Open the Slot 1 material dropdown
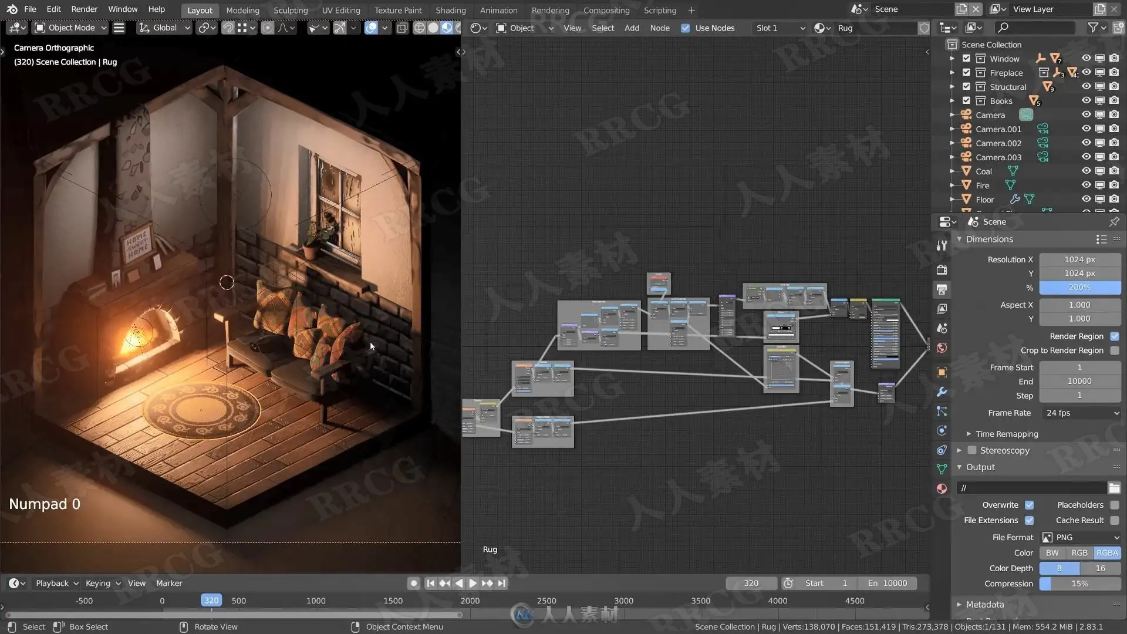Viewport: 1127px width, 634px height. pyautogui.click(x=780, y=28)
